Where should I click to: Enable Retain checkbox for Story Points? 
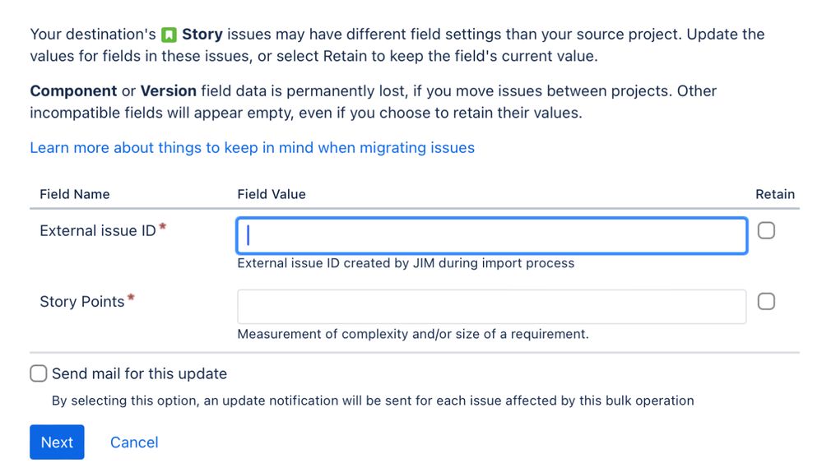(766, 302)
